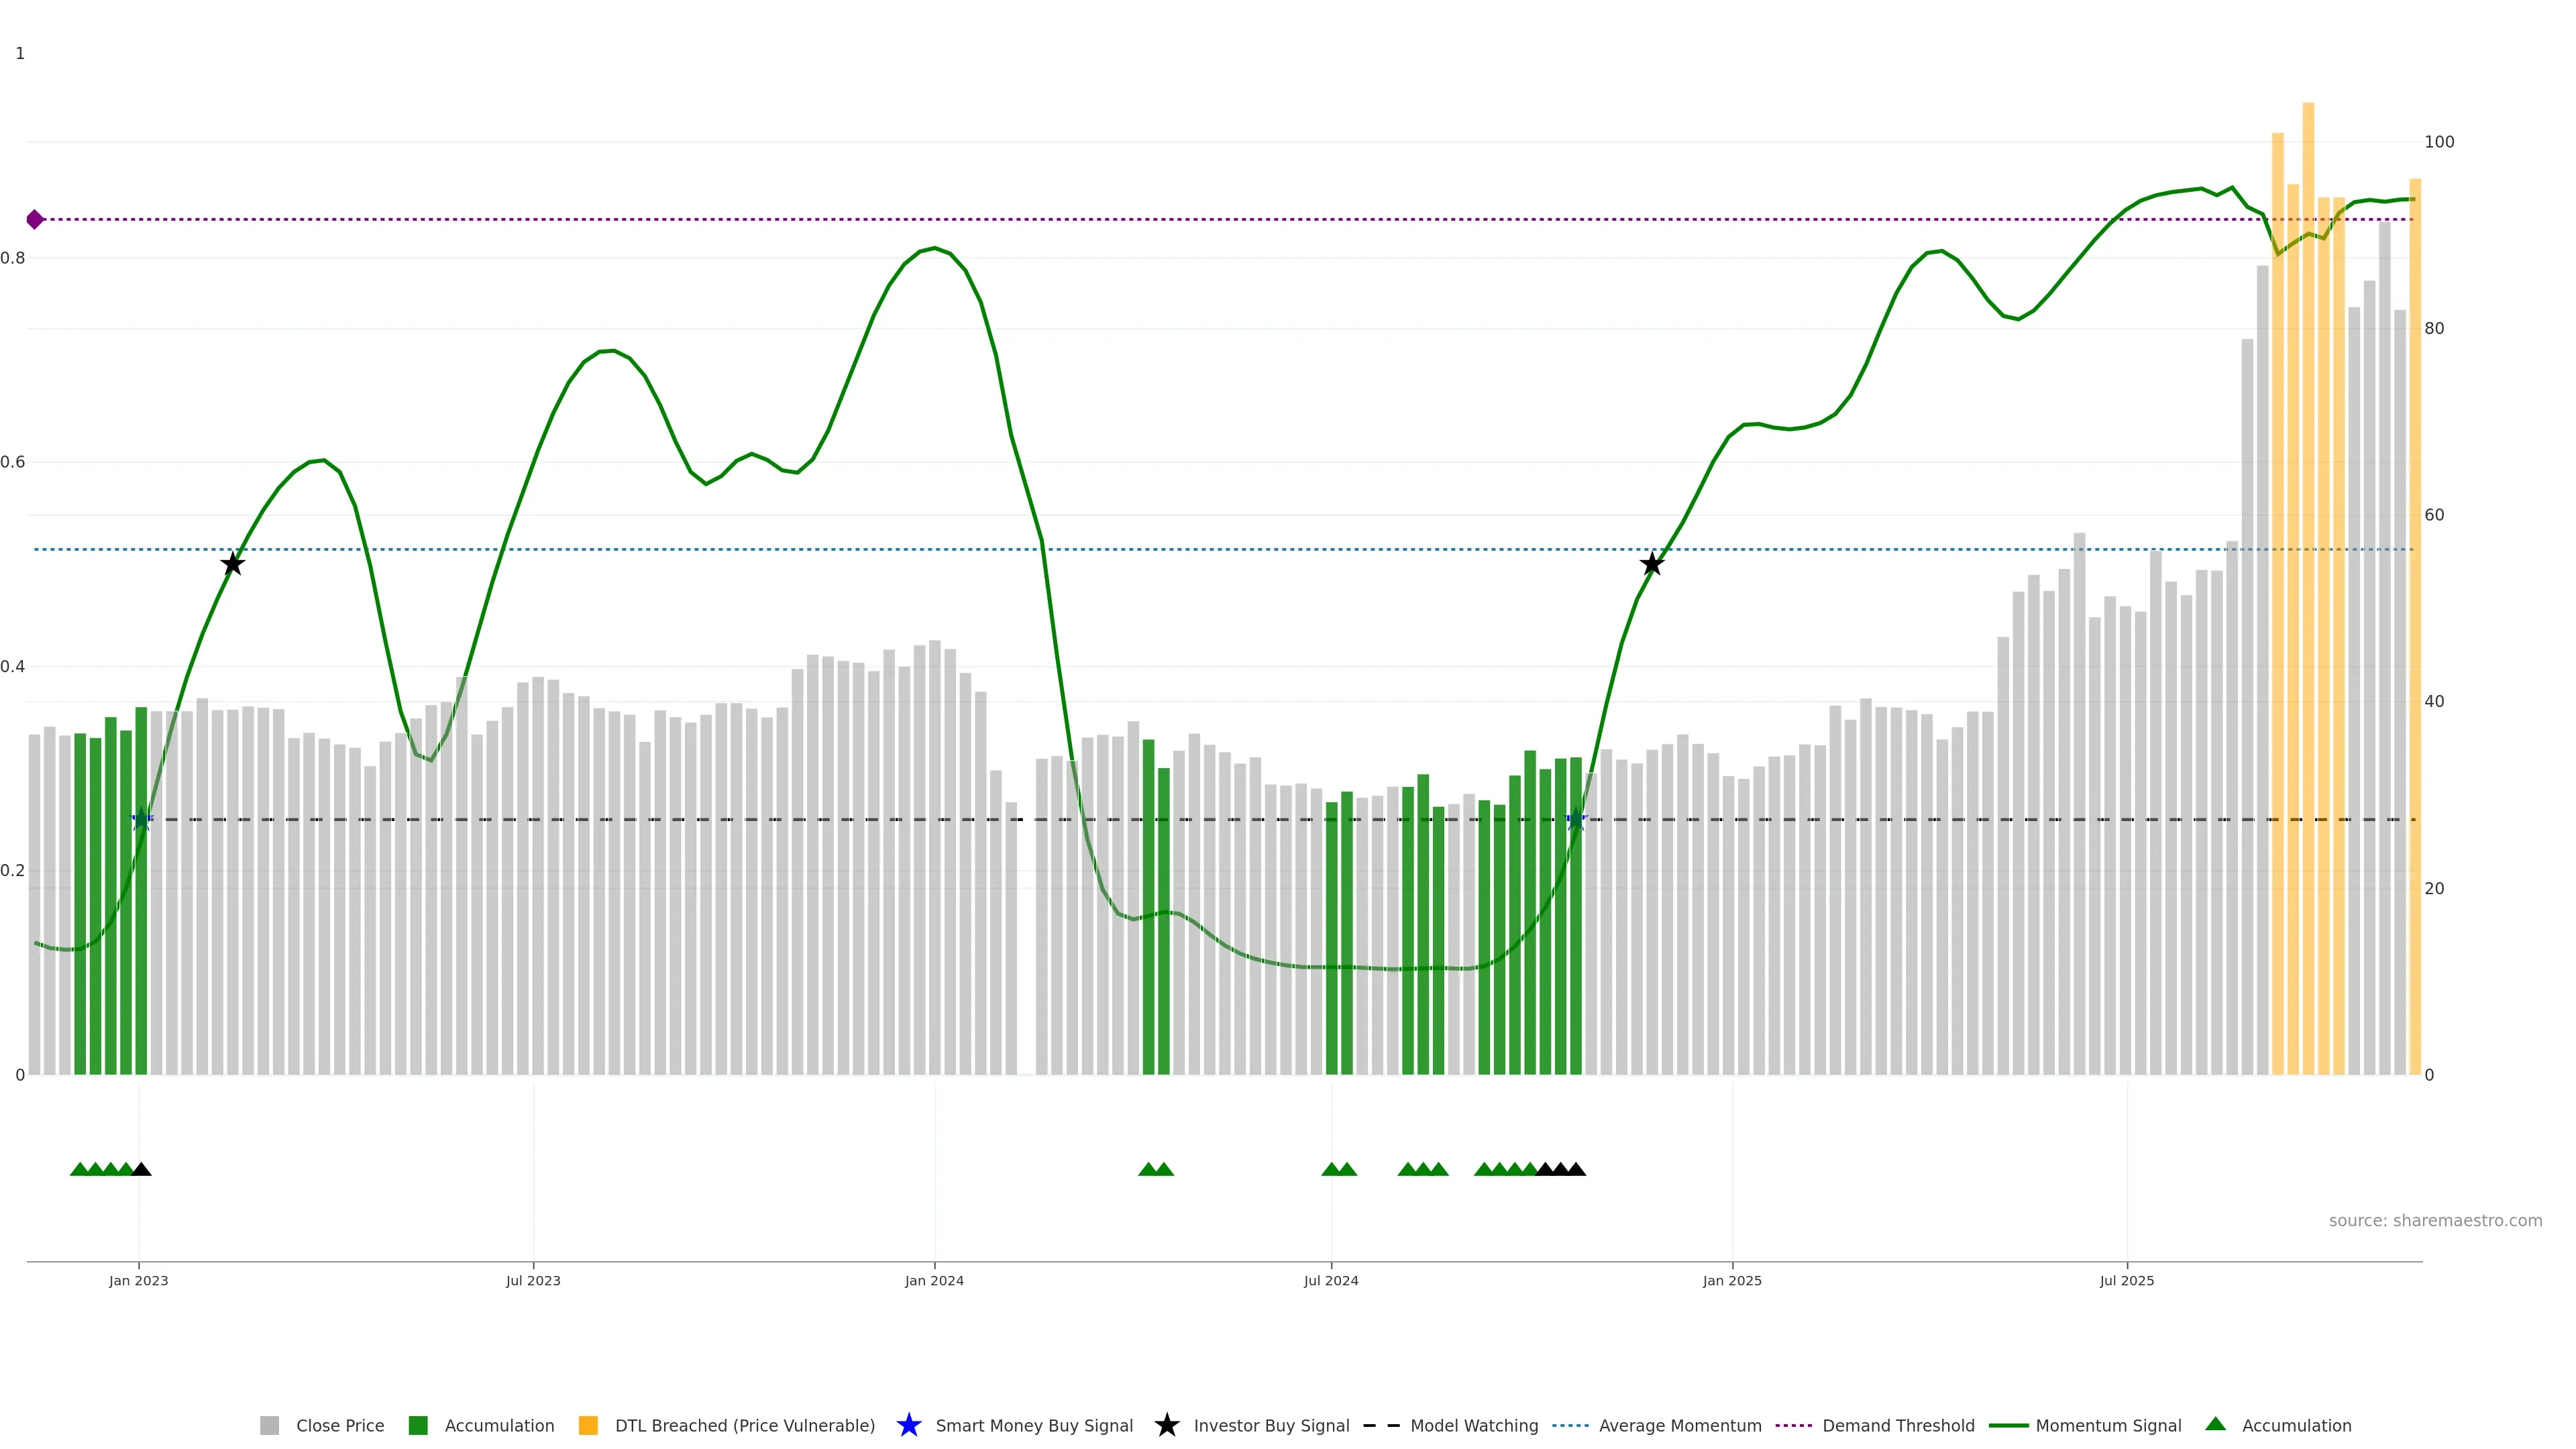2576x1449 pixels.
Task: Click the green triangle icon in the legend
Action: [2215, 1424]
